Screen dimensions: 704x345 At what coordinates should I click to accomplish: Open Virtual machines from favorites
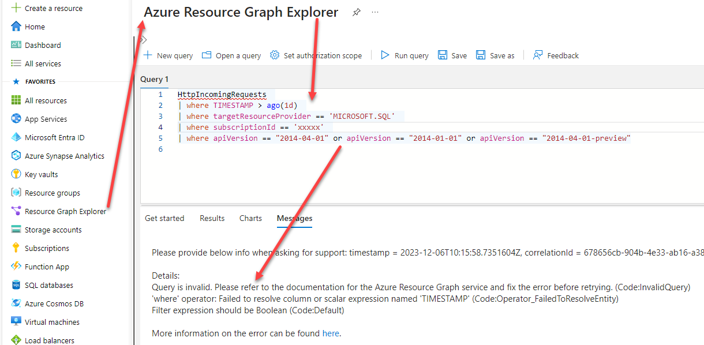tap(52, 322)
